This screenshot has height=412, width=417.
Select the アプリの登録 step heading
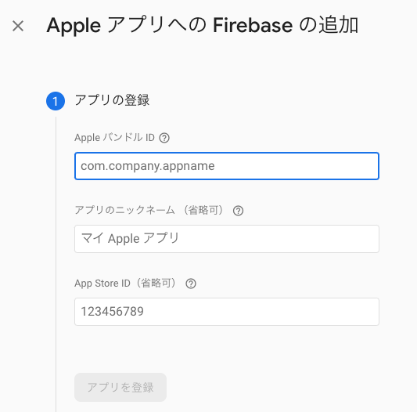coord(112,100)
